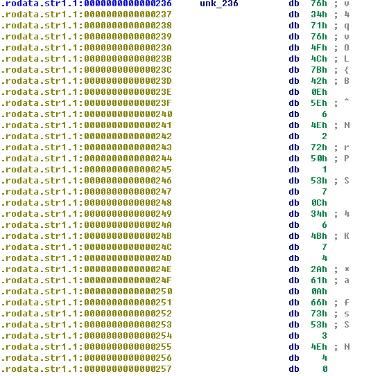The height and width of the screenshot is (376, 380).
Task: Select byte value 42h
Action: [319, 81]
